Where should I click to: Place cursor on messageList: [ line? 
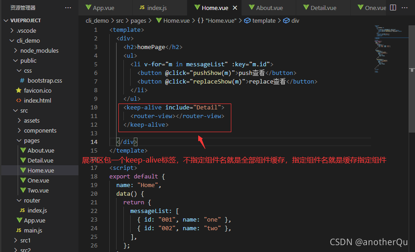pos(155,211)
